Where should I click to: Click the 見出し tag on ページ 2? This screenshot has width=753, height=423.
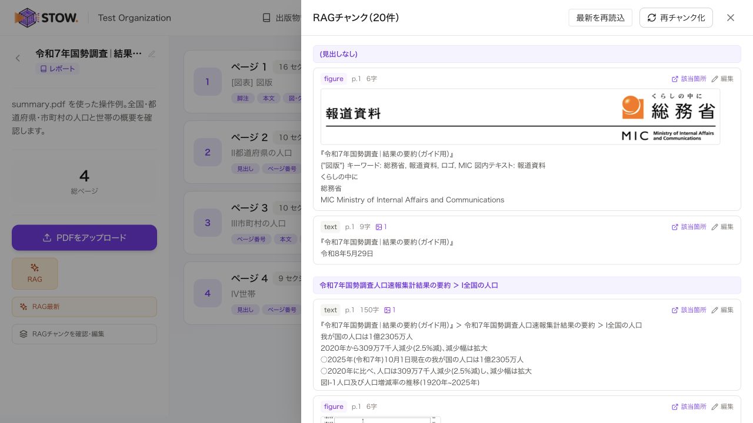point(245,169)
